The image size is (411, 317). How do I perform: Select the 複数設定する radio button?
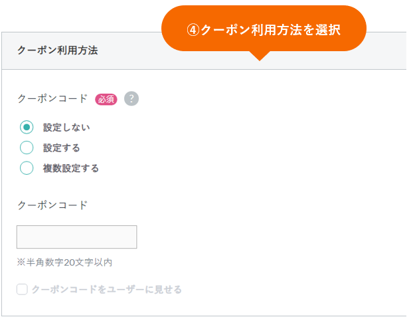pos(27,168)
